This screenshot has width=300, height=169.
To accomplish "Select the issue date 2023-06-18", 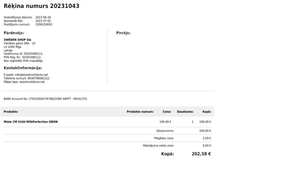I will (x=43, y=17).
